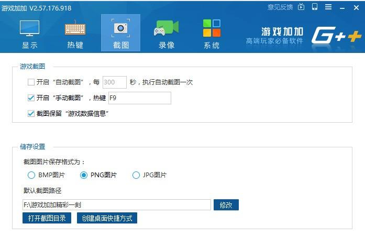The width and height of the screenshot is (365, 237).
Task: Go to the 系统 system tab
Action: 212,34
